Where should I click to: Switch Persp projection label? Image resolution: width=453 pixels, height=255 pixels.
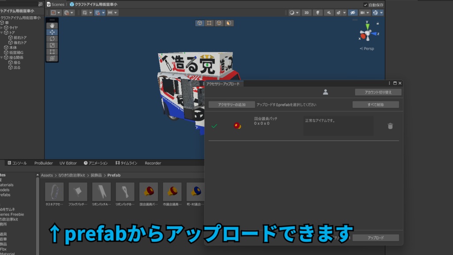(x=367, y=49)
